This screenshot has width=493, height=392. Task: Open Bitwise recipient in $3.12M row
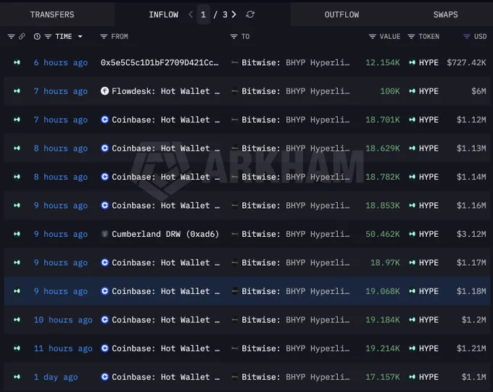click(x=296, y=234)
